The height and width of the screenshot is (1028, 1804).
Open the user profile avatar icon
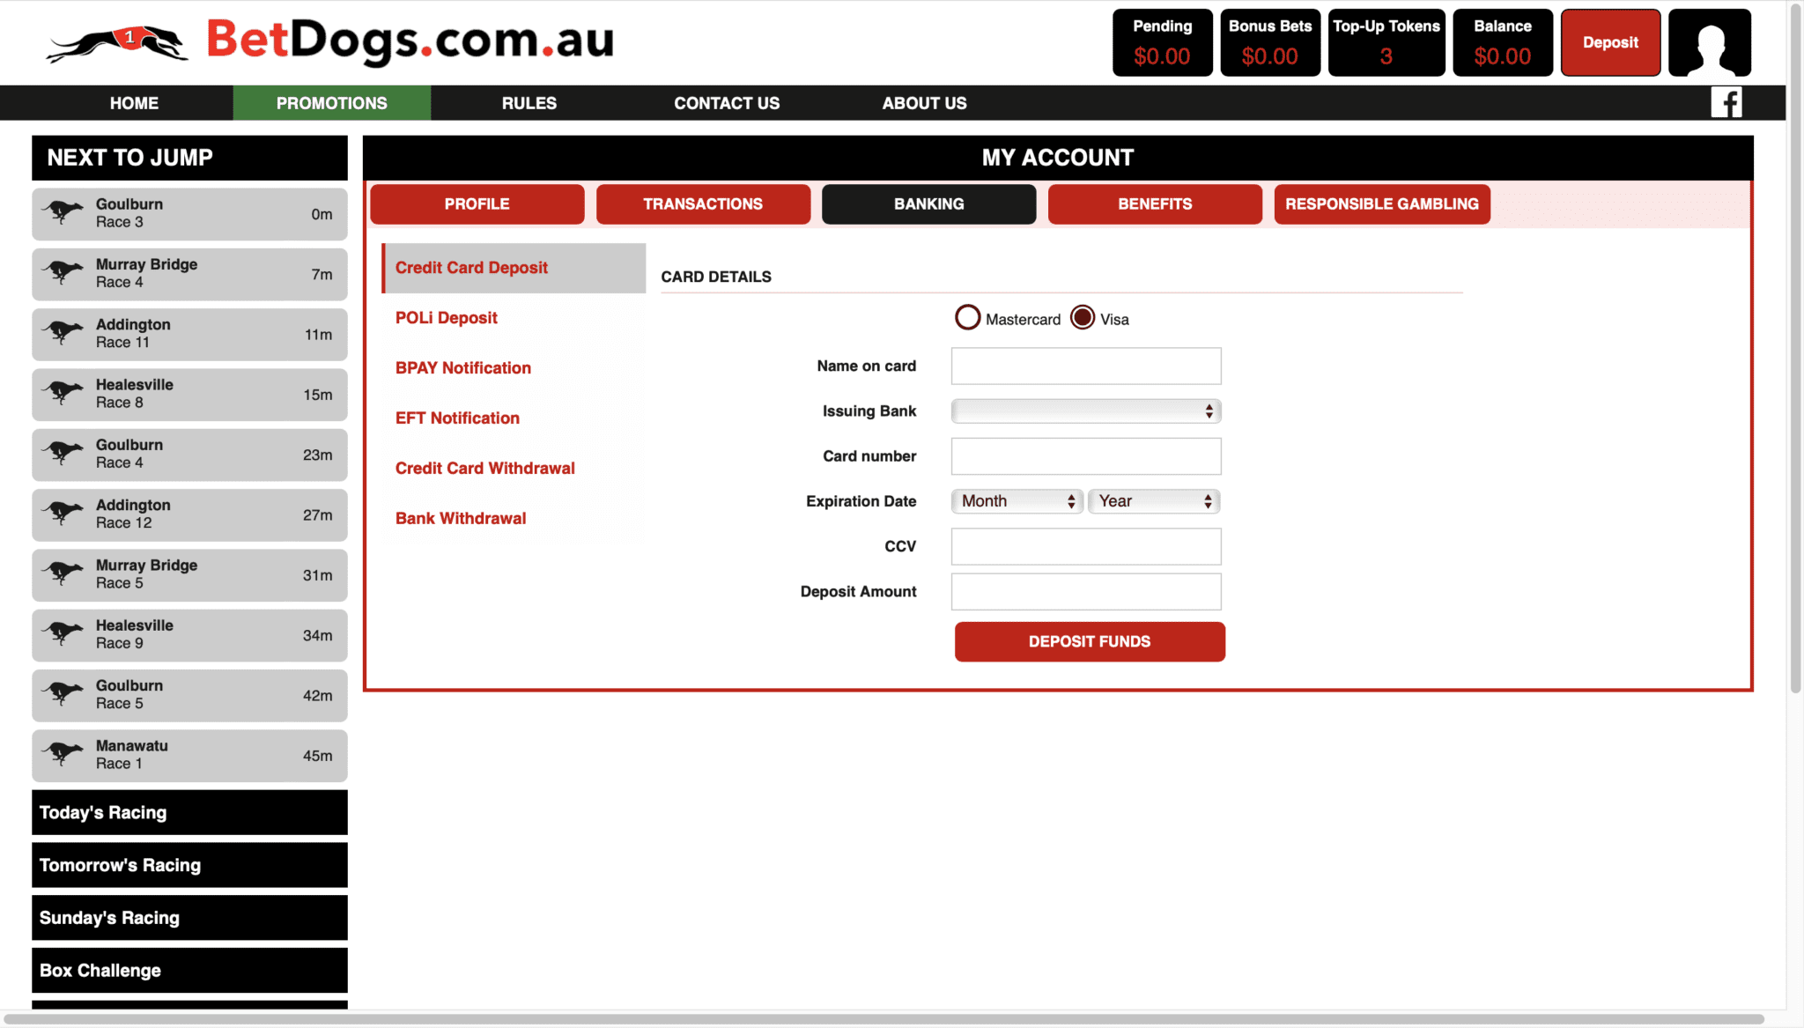pos(1710,43)
